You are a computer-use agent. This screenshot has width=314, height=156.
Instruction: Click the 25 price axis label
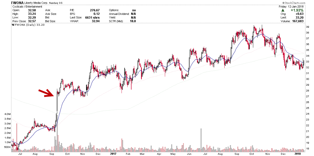coord(308,108)
